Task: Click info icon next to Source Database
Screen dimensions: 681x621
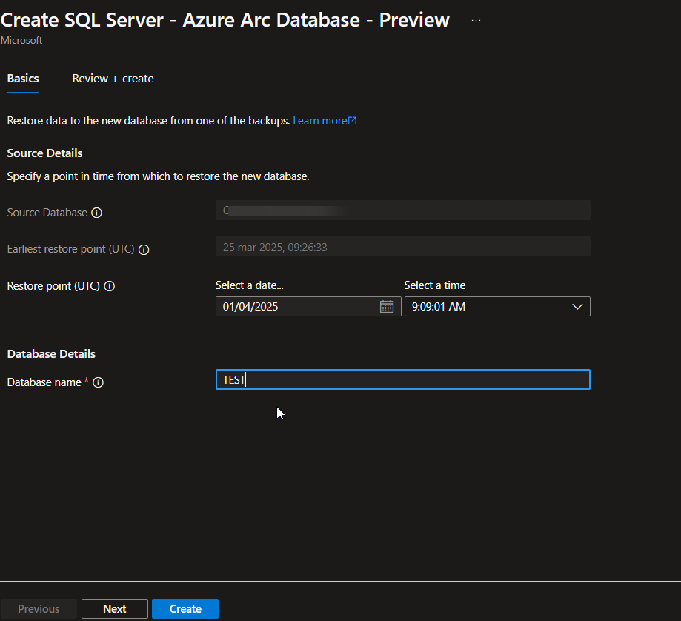Action: pyautogui.click(x=96, y=213)
